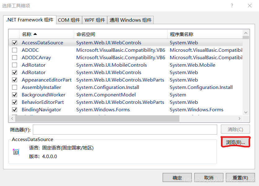Click the AccessDataSource component icon in details
The image size is (259, 186).
[x=16, y=152]
